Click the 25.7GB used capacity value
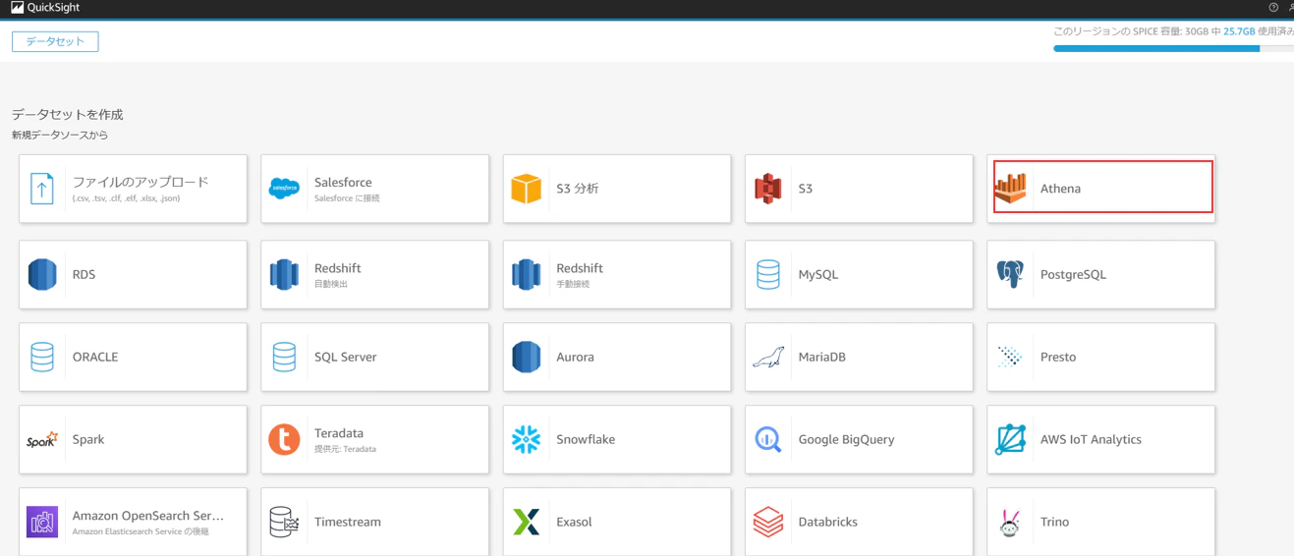This screenshot has width=1294, height=556. click(x=1239, y=31)
